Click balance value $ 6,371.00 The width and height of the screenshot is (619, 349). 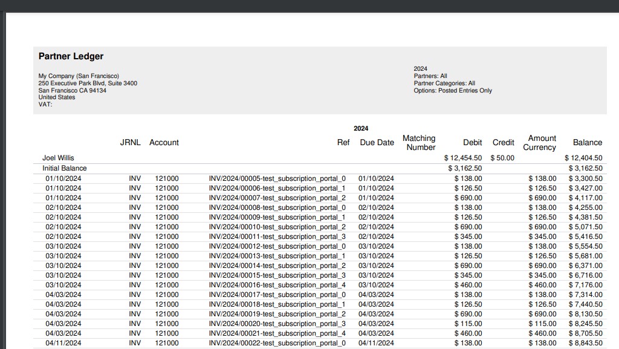pyautogui.click(x=585, y=266)
